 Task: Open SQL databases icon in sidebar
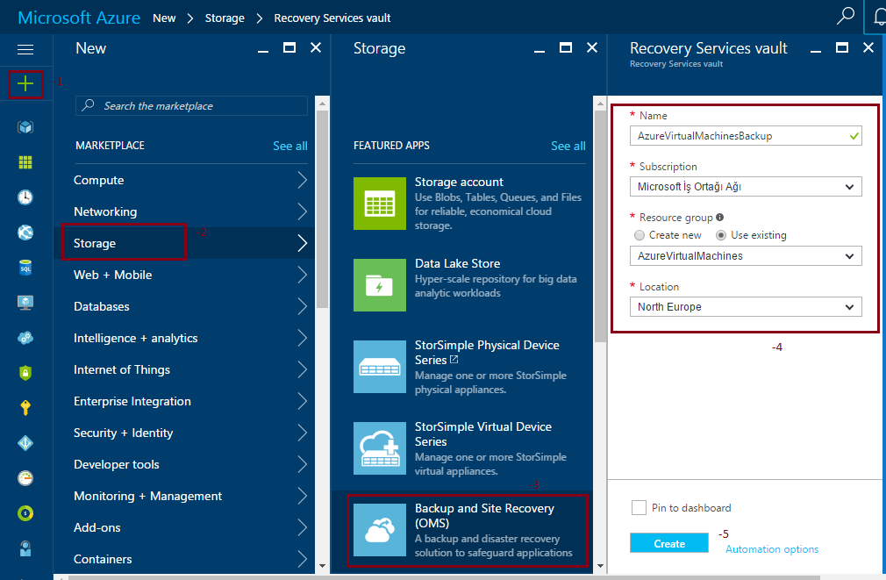click(25, 268)
